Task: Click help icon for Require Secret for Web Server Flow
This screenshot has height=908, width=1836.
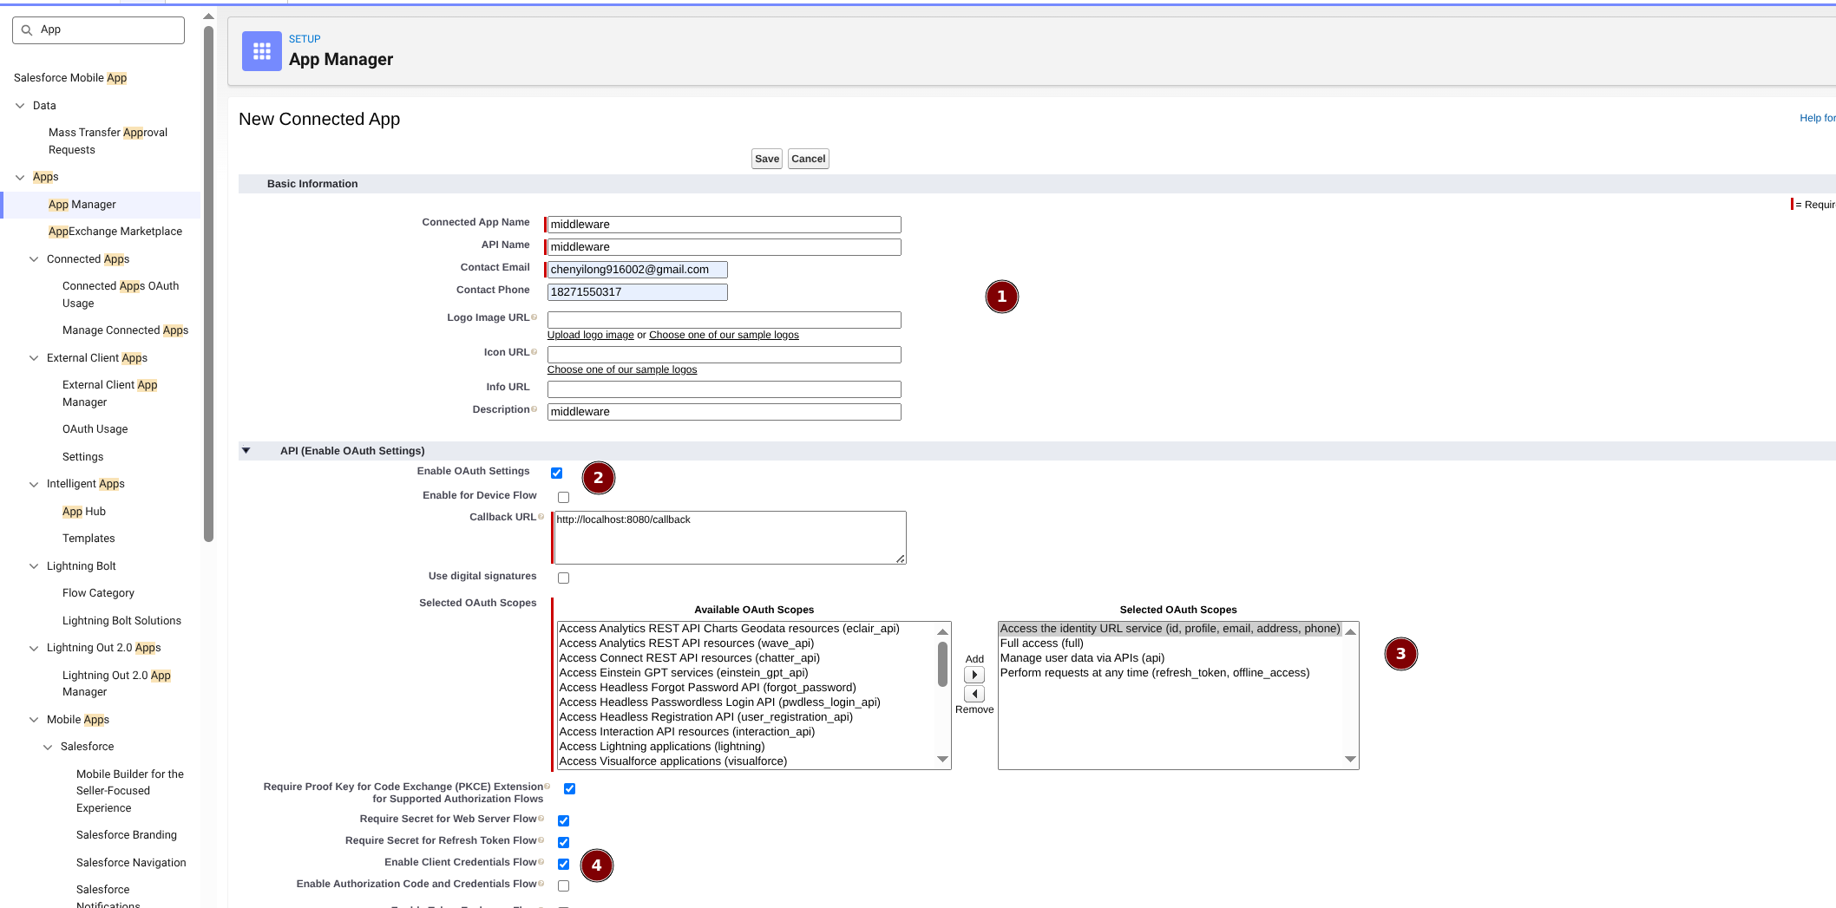Action: click(x=541, y=819)
